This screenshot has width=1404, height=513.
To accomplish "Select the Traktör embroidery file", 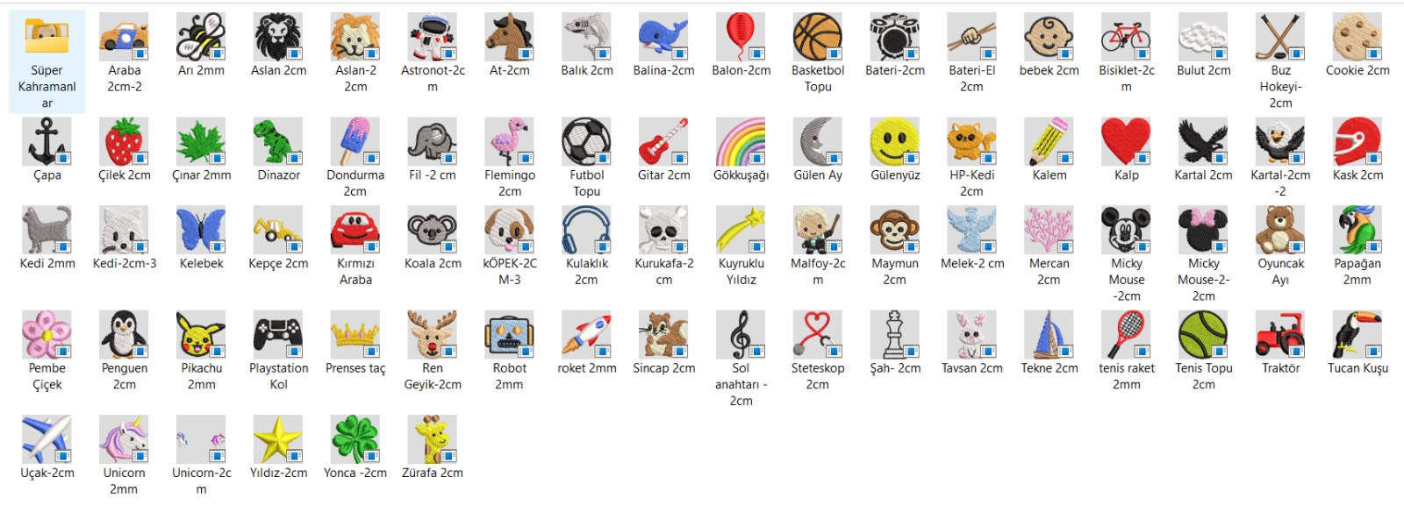I will [x=1280, y=335].
